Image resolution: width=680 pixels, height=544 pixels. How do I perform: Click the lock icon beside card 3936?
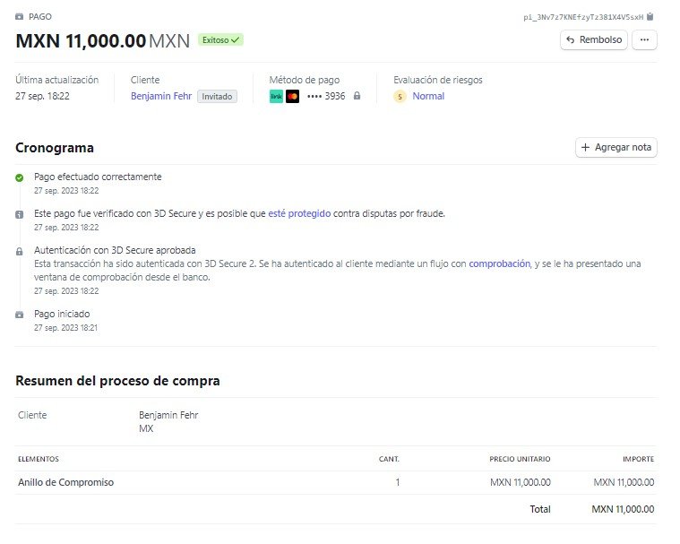pos(357,96)
